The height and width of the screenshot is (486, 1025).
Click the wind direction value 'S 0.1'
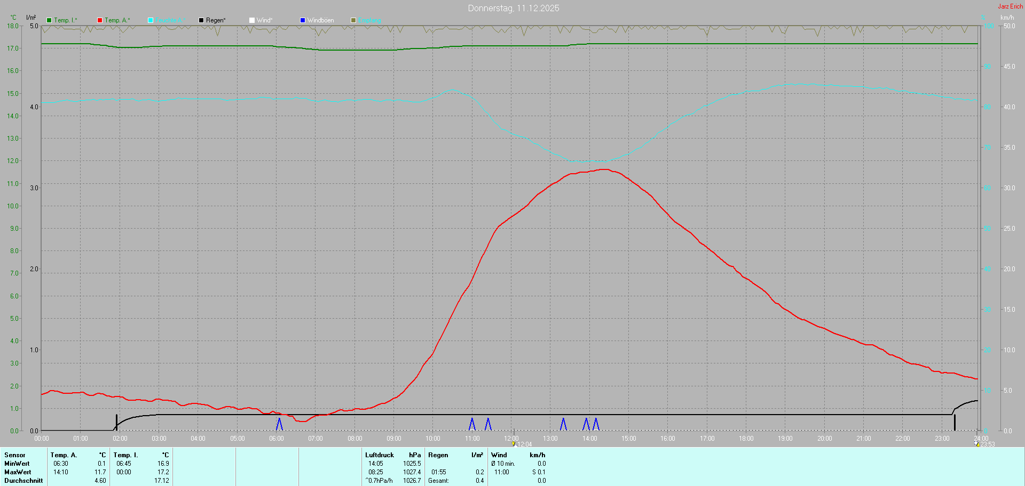(x=539, y=472)
